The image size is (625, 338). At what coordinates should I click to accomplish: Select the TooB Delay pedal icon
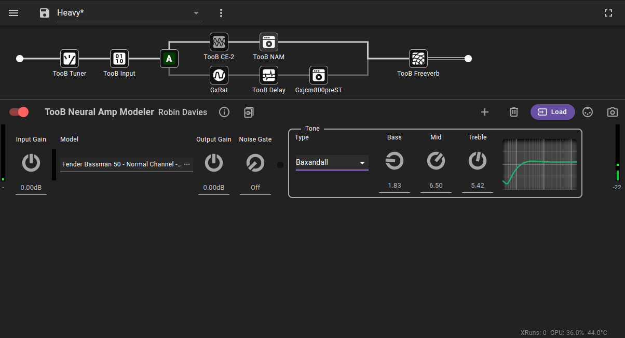[x=268, y=75]
